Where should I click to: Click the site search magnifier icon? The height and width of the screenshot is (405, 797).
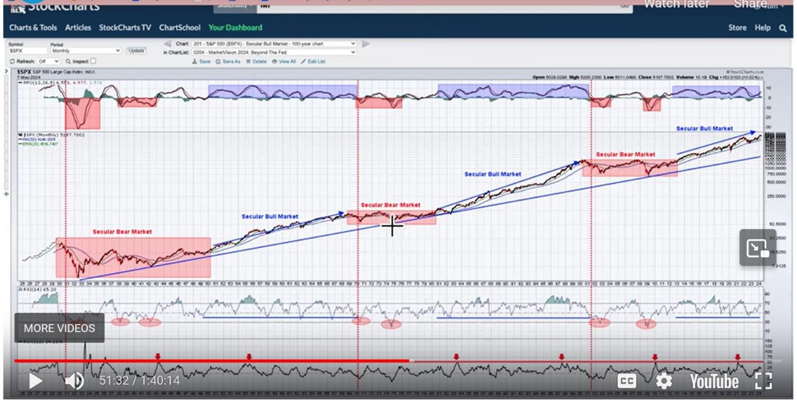coord(783,28)
